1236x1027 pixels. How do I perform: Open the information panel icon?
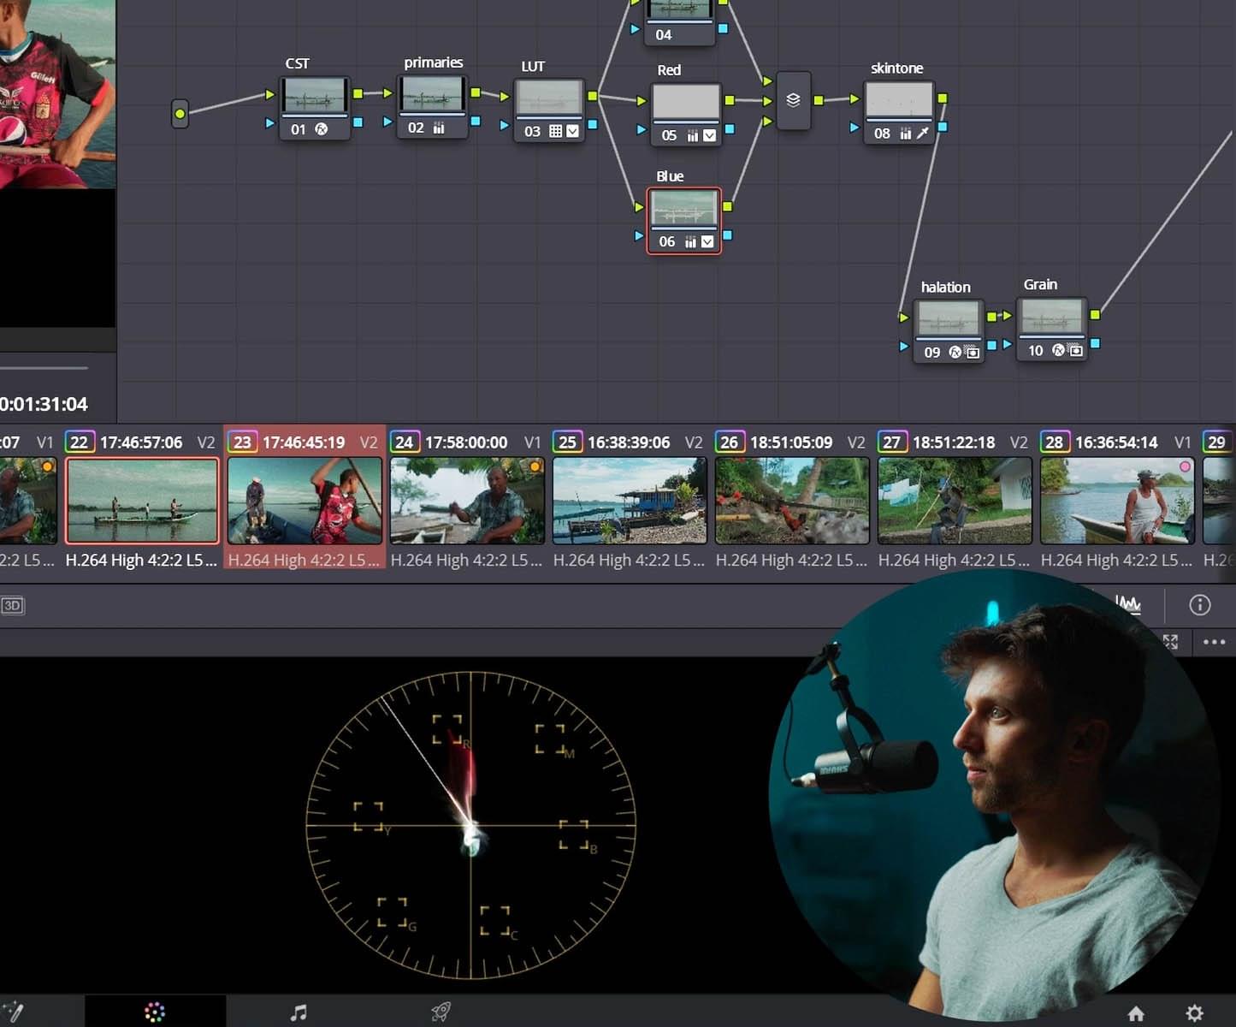1199,605
